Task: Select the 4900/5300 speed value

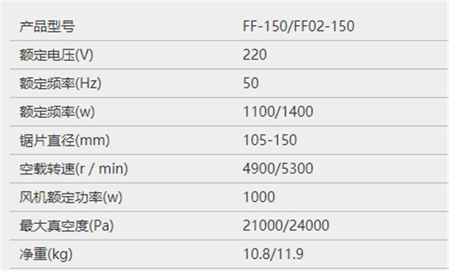Action: (278, 169)
